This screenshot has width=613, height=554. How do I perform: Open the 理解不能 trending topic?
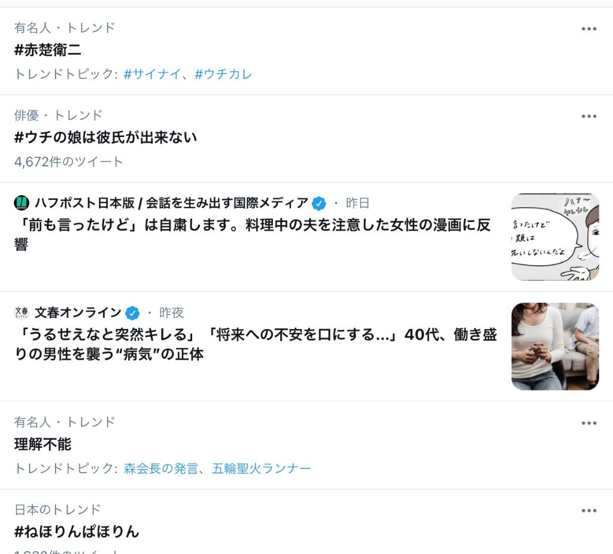[43, 444]
